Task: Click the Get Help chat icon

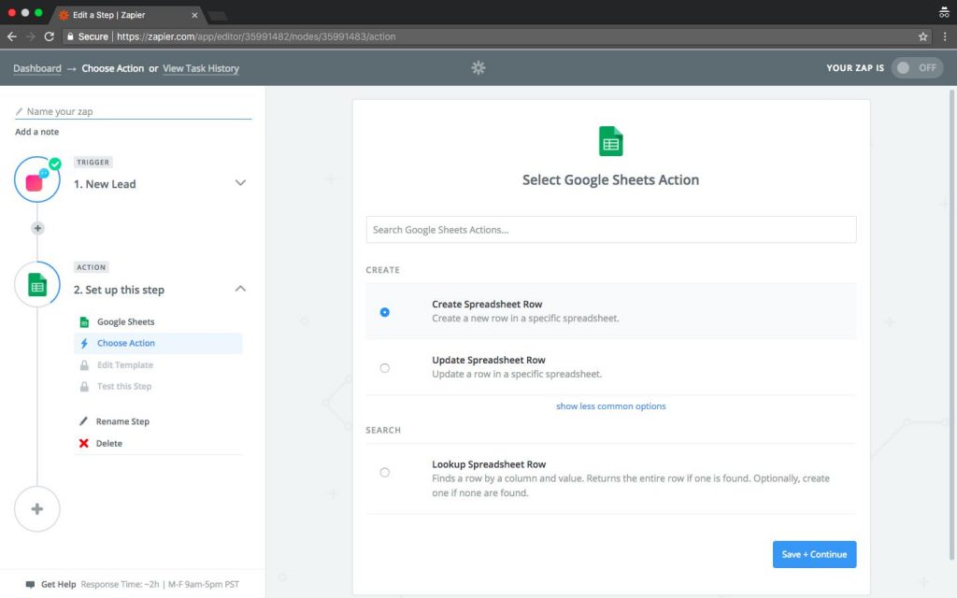Action: pos(30,585)
